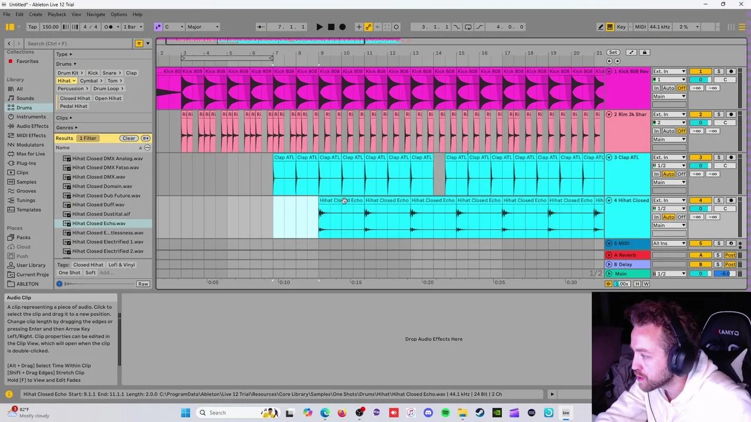Click the Session Record circle icon
751x422 pixels.
(x=397, y=27)
